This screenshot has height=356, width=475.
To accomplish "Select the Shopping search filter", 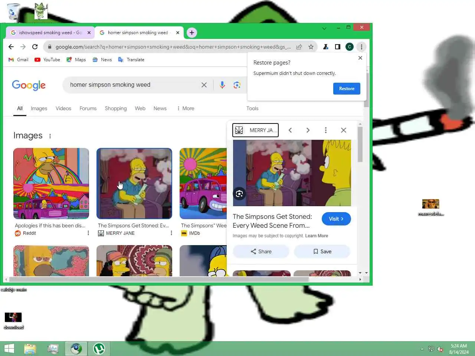I will click(116, 108).
